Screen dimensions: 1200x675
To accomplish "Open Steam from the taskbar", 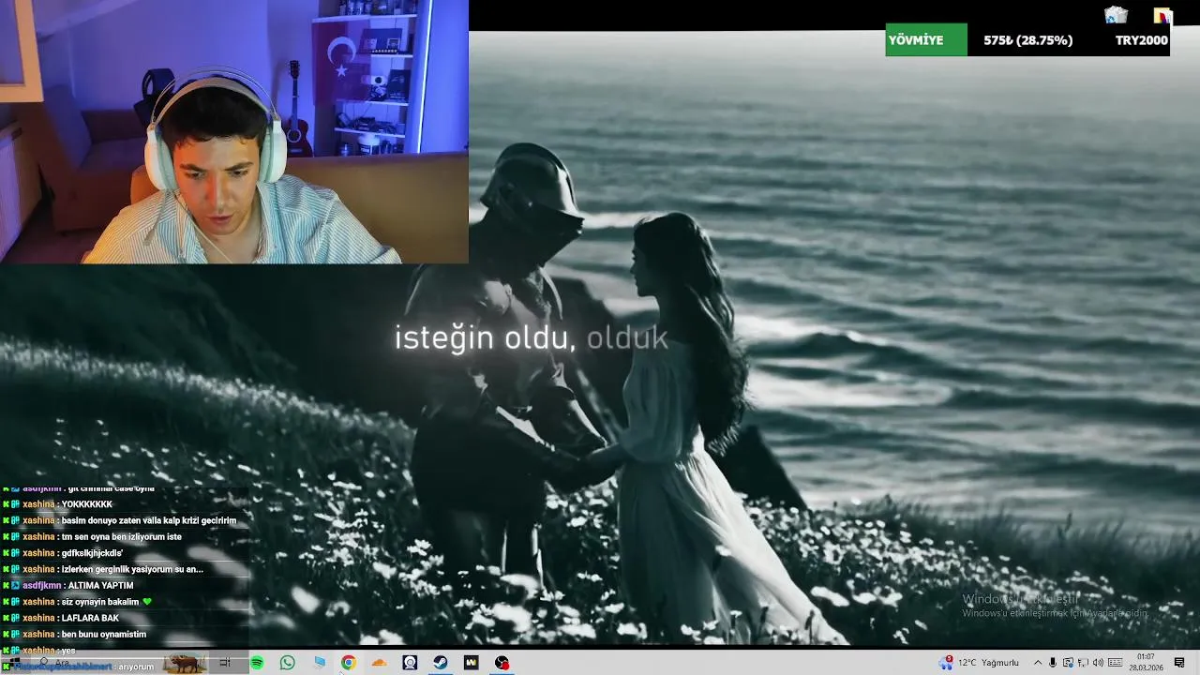I will (x=440, y=663).
